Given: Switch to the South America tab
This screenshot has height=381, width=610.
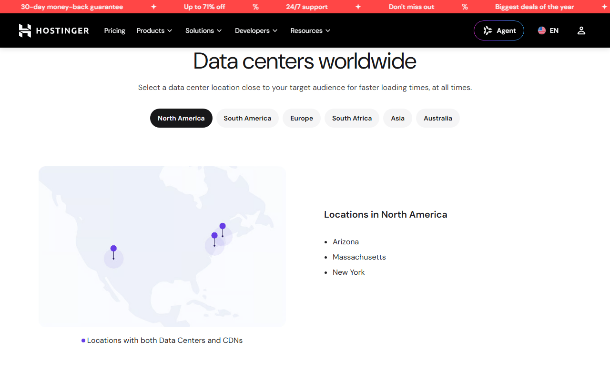Looking at the screenshot, I should pyautogui.click(x=247, y=118).
